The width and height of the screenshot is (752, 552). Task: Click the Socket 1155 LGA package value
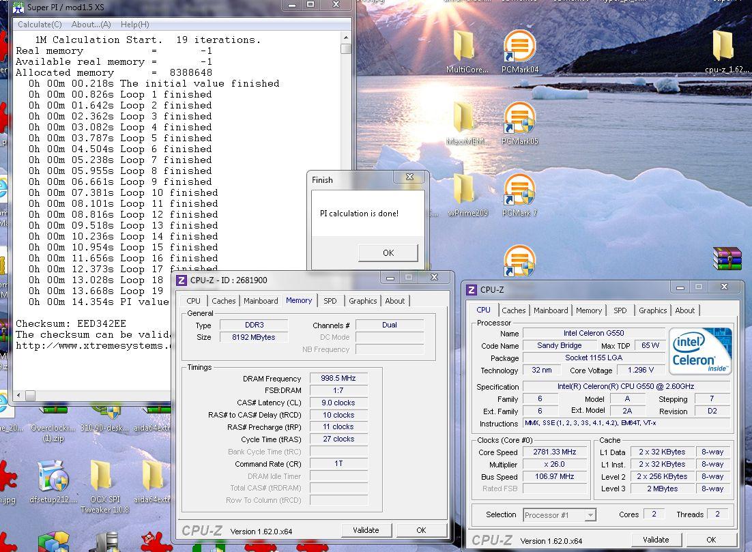(x=594, y=358)
